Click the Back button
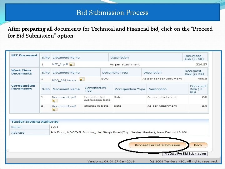This screenshot has width=225, height=169. coord(198,145)
